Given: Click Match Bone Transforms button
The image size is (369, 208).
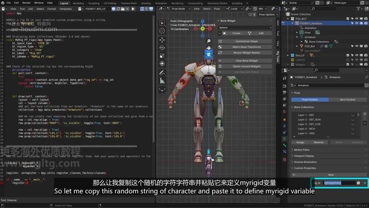Looking at the screenshot, I should pos(246,47).
